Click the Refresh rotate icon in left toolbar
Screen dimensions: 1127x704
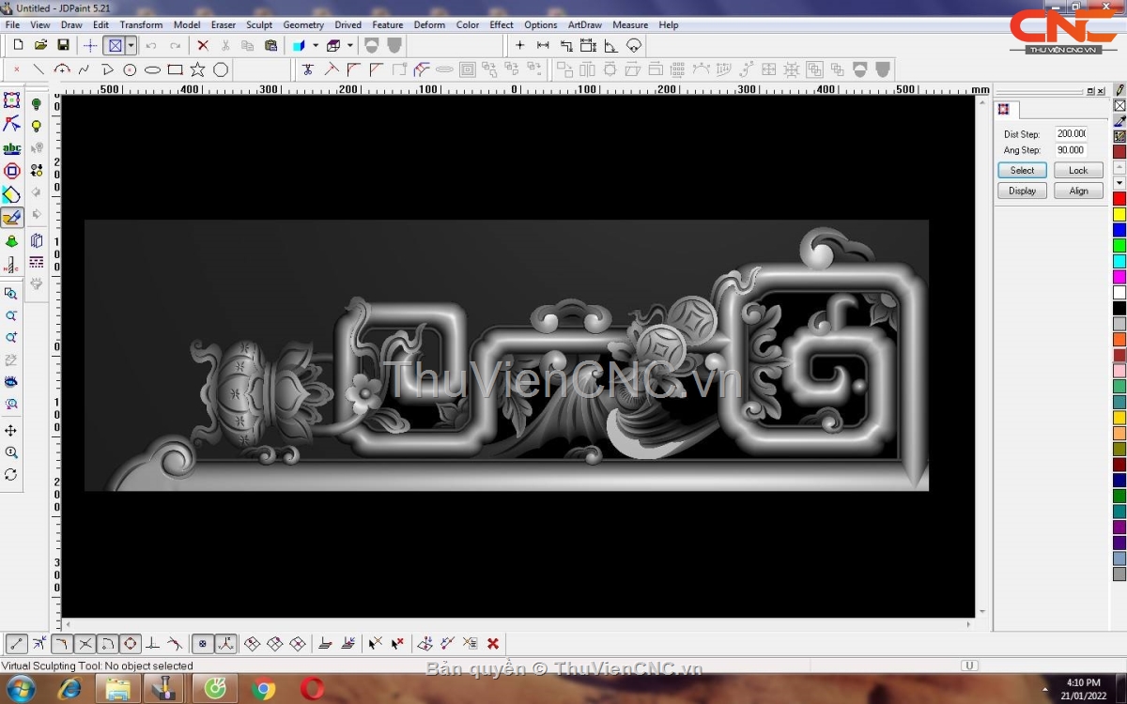click(11, 475)
